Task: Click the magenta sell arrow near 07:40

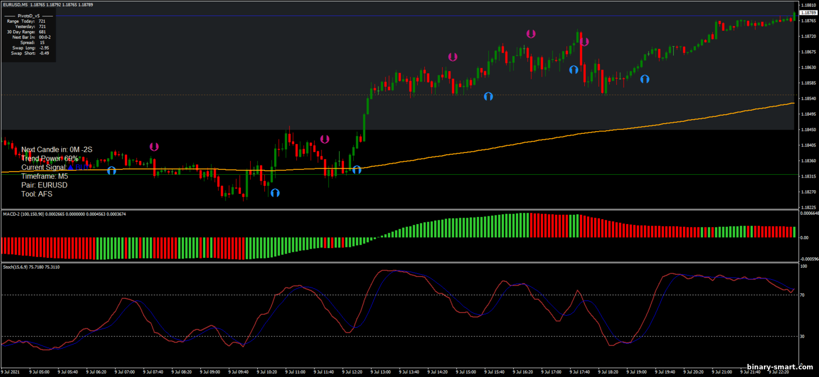Action: 154,146
